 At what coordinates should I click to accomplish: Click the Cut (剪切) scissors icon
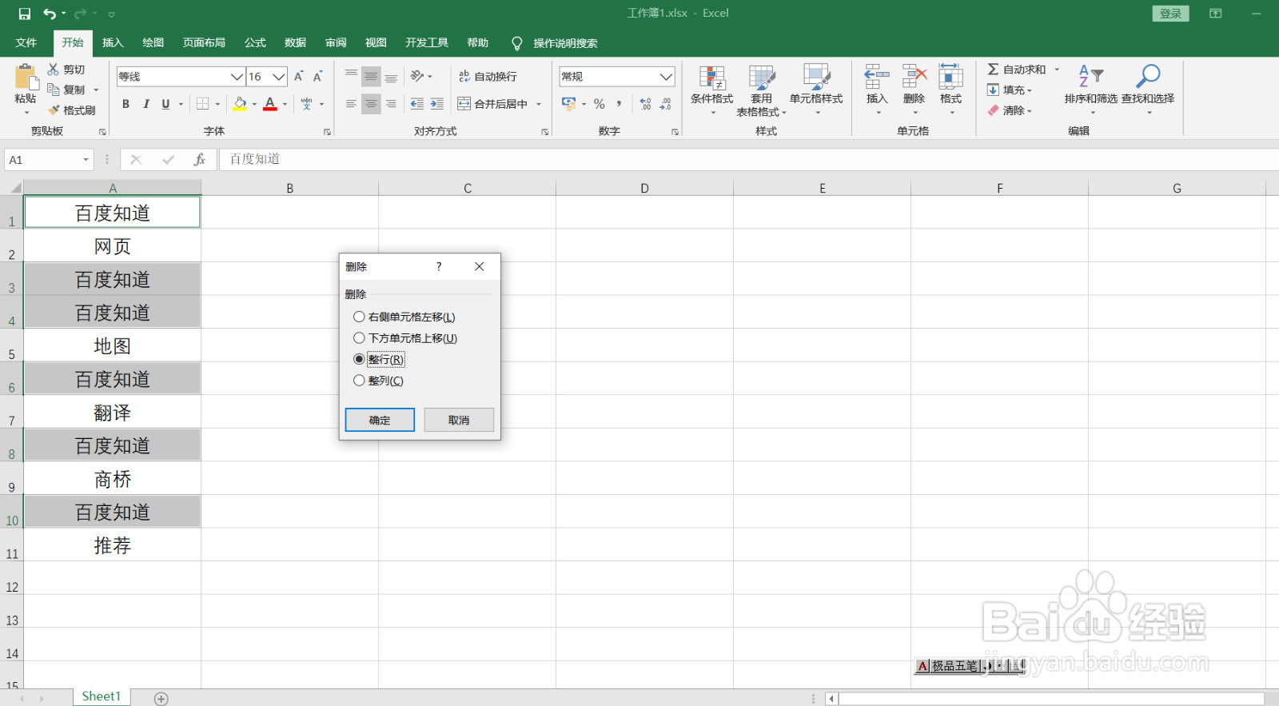[54, 70]
